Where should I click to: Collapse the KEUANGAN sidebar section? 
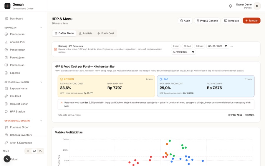pos(41,28)
